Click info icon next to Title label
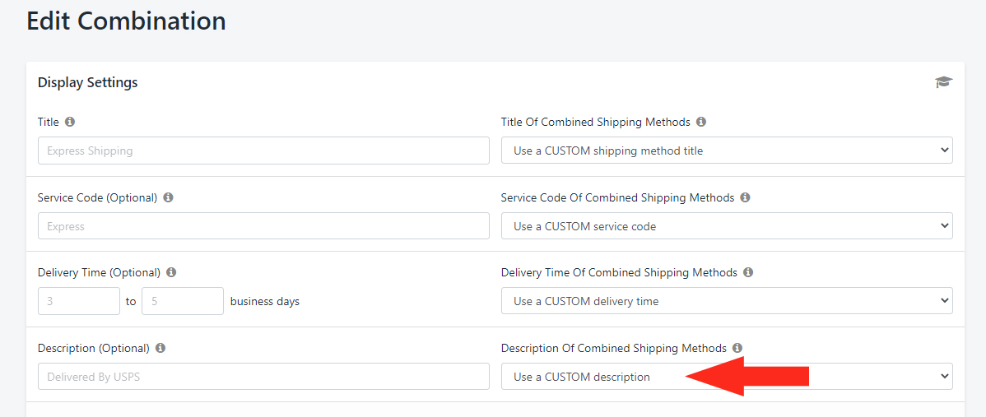Viewport: 986px width, 417px height. [x=70, y=122]
